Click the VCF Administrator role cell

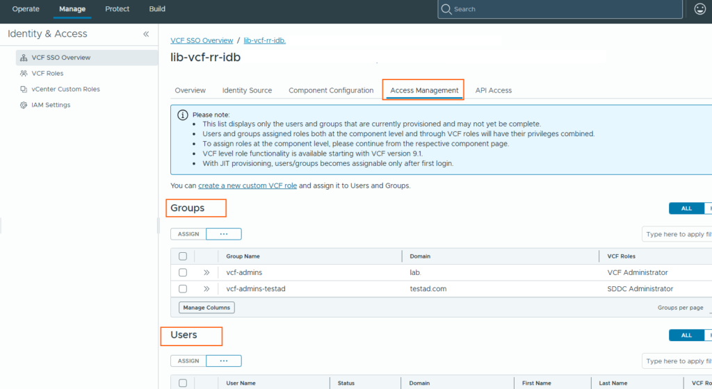638,272
